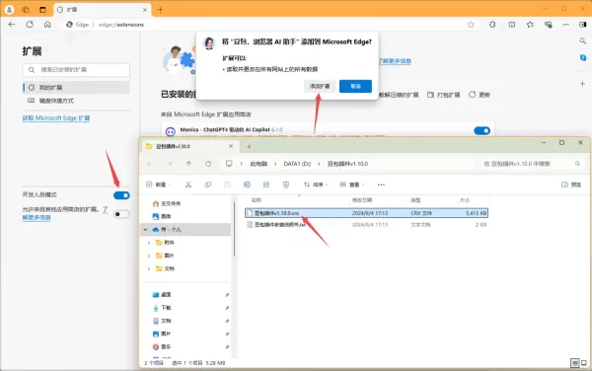Click Explorer refresh icon

coord(208,164)
